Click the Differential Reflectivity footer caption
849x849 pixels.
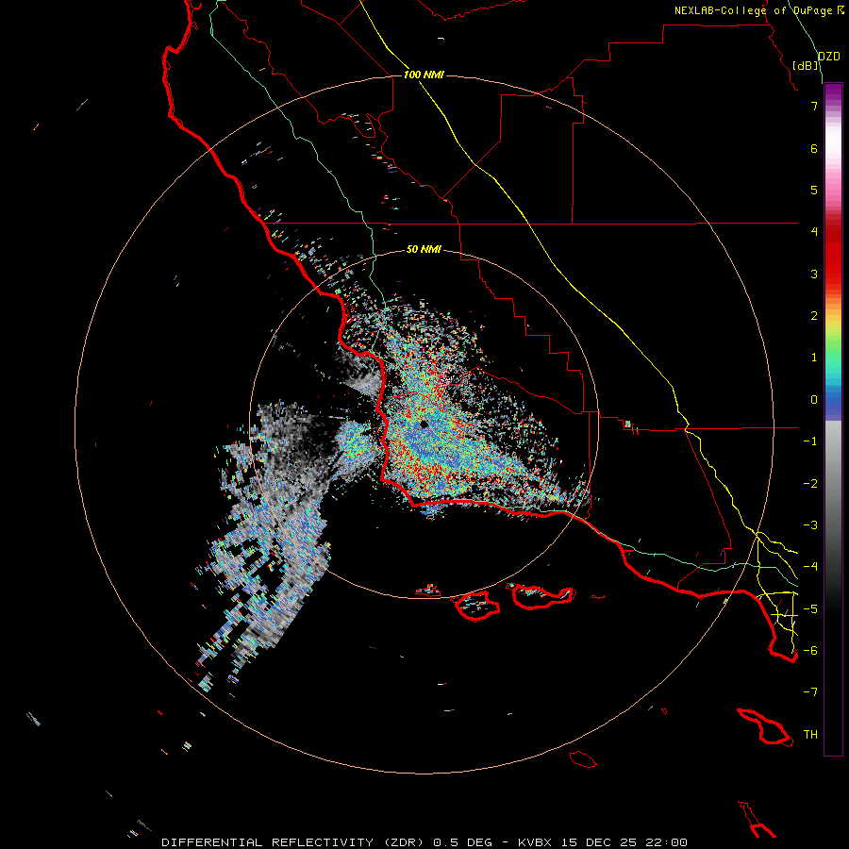[424, 842]
